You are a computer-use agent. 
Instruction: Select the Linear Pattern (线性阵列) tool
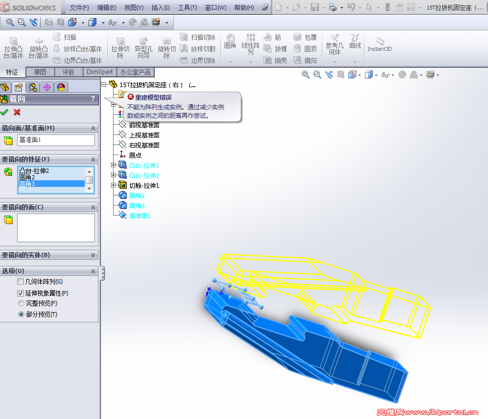(x=250, y=45)
